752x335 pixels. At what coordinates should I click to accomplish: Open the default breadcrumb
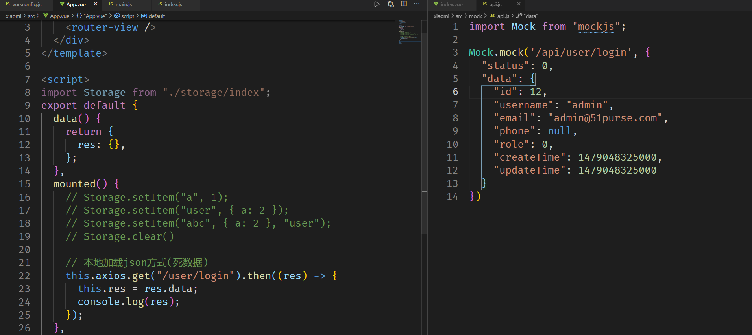click(x=153, y=16)
